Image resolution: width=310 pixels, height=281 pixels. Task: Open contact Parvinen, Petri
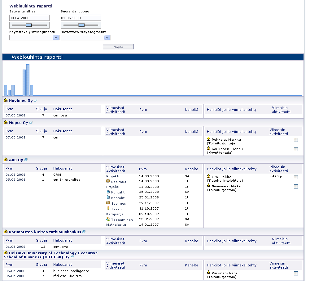click(x=224, y=273)
